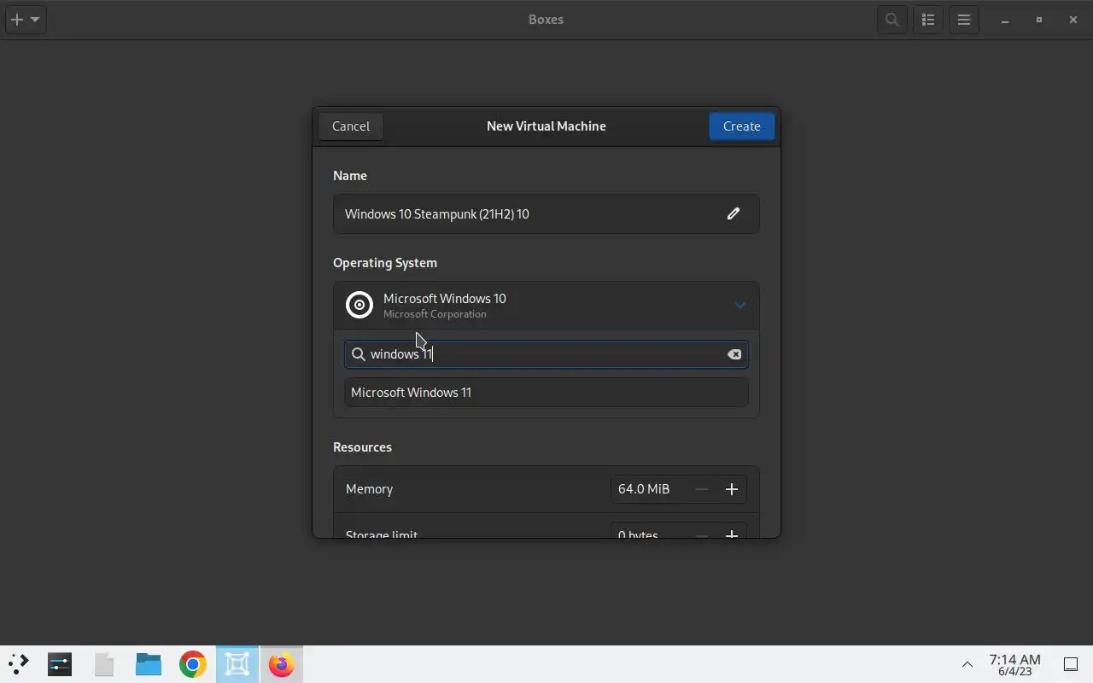The width and height of the screenshot is (1093, 683).
Task: Click the search magnifier inside OS filter
Action: (x=359, y=354)
